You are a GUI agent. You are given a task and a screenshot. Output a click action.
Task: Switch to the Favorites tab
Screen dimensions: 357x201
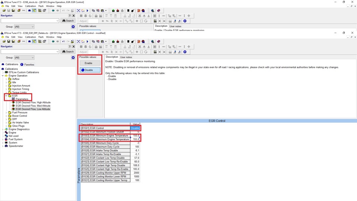click(27, 64)
